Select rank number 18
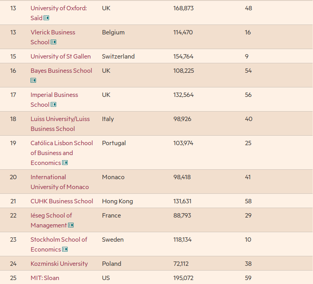The height and width of the screenshot is (284, 313). [x=13, y=119]
